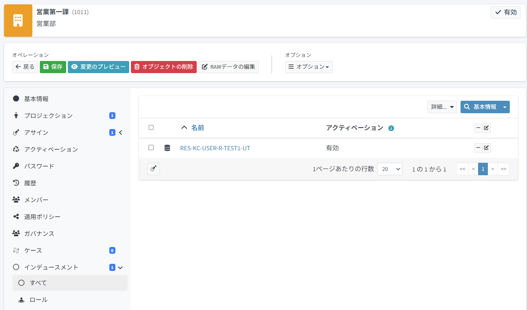
Task: Select the メンバー menu item
Action: tap(36, 200)
